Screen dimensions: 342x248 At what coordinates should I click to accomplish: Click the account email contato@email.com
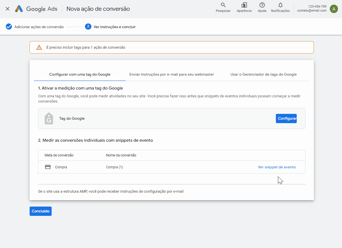click(x=312, y=10)
